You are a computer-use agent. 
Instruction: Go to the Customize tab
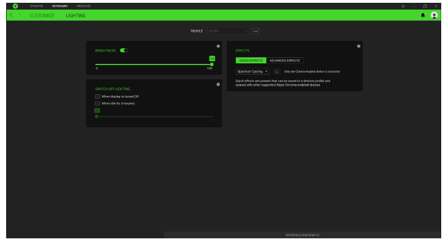[x=42, y=15]
